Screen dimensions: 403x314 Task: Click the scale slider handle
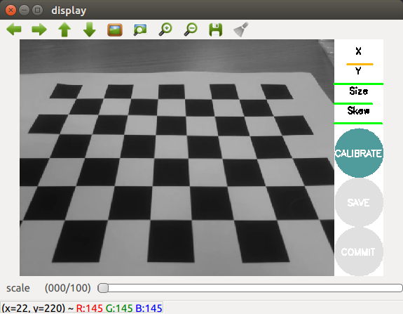click(x=103, y=288)
